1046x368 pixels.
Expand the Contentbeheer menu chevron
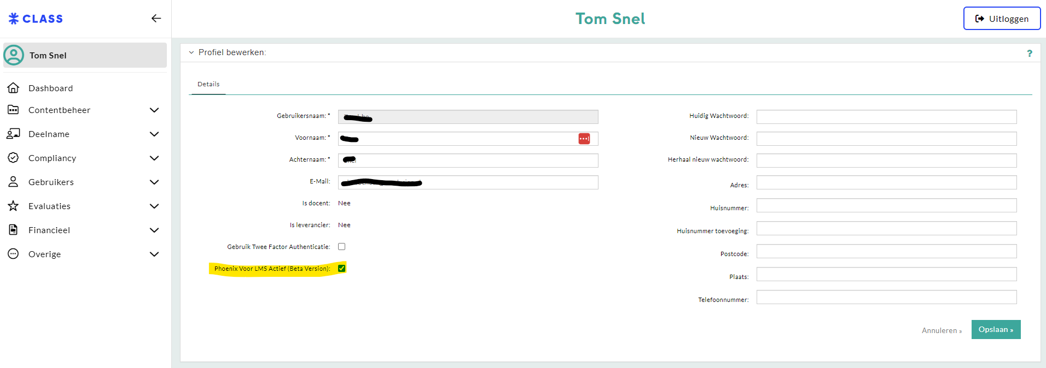(154, 110)
